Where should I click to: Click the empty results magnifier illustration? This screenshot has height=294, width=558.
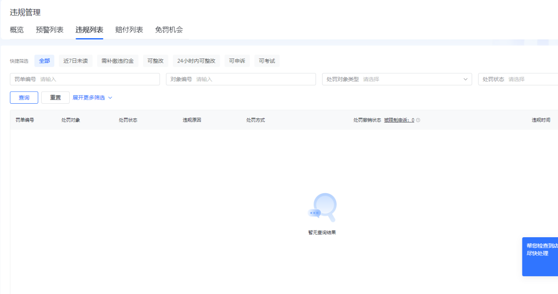coord(323,207)
